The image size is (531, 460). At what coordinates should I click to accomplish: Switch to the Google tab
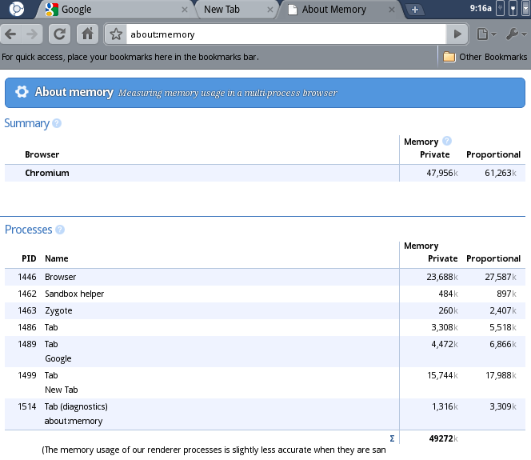click(115, 10)
